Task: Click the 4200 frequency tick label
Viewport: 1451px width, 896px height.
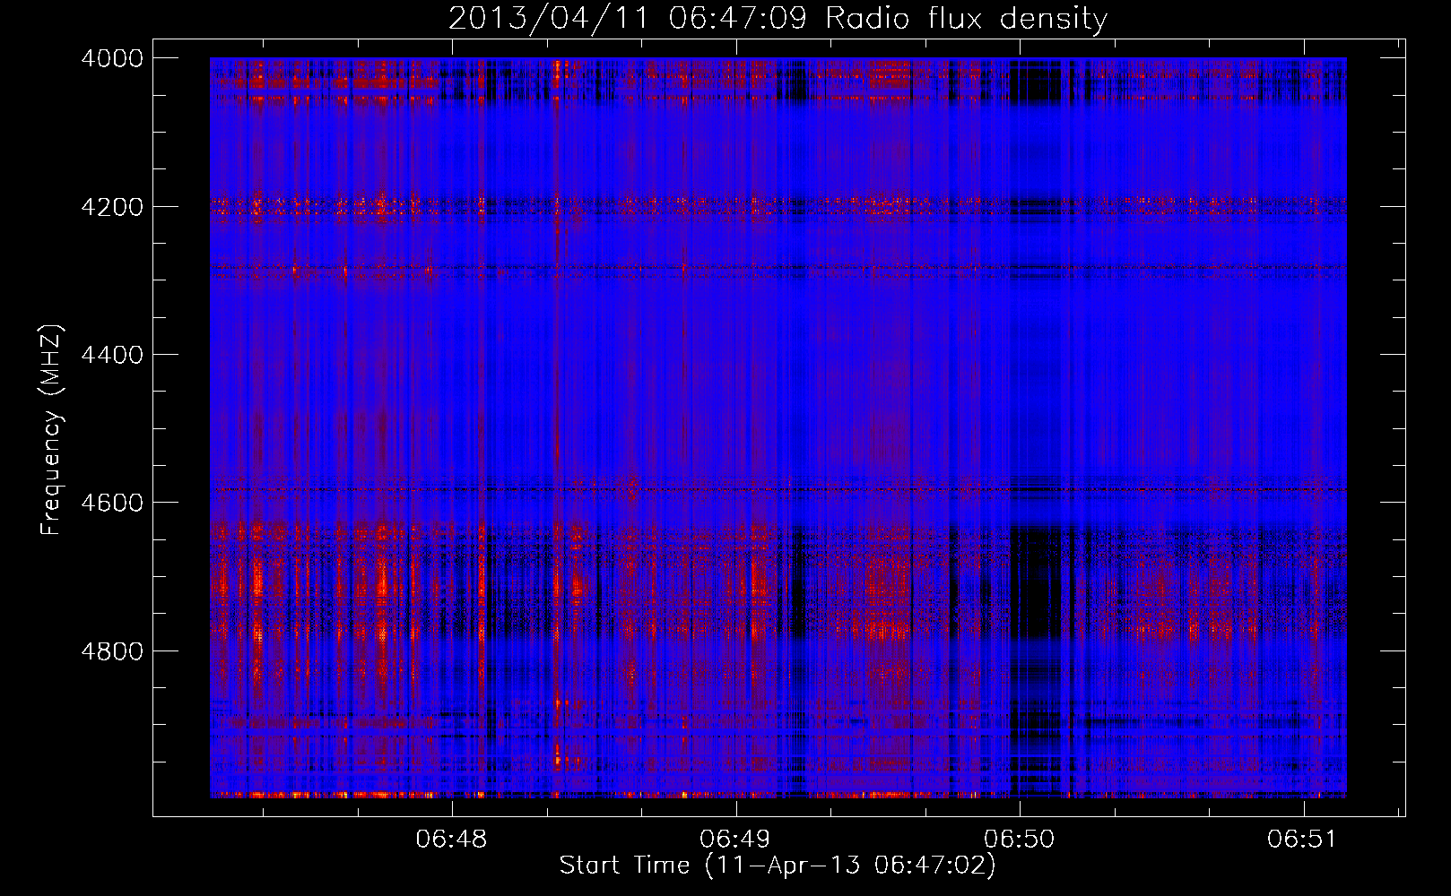Action: (112, 207)
